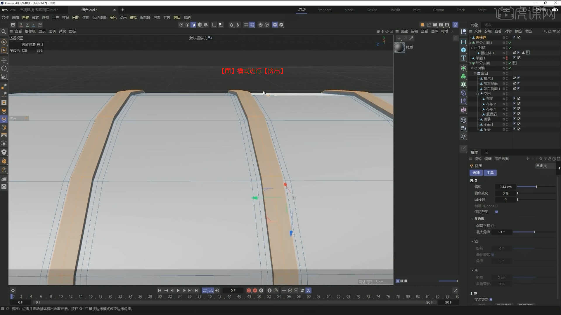Collapse the 边 section
561x315 pixels.
pos(472,241)
